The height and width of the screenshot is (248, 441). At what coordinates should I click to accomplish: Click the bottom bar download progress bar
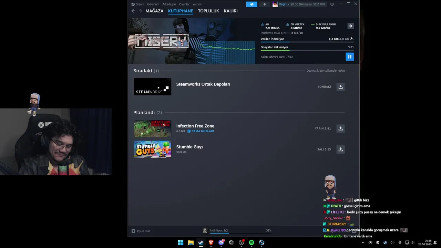[240, 233]
